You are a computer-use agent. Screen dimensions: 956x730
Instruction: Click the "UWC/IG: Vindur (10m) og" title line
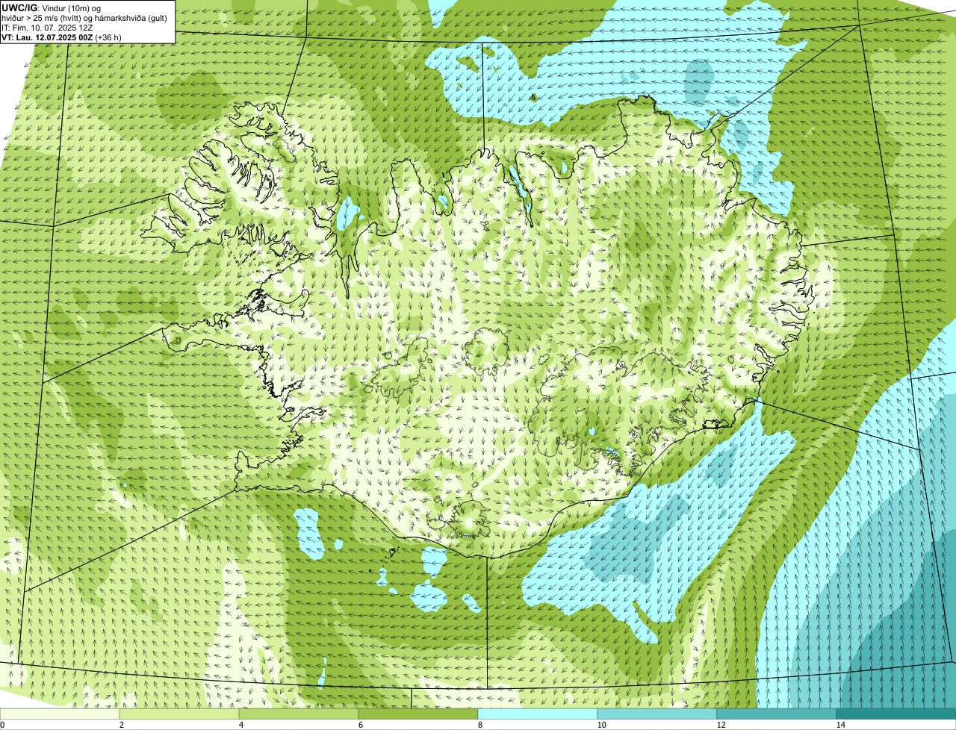coord(52,7)
